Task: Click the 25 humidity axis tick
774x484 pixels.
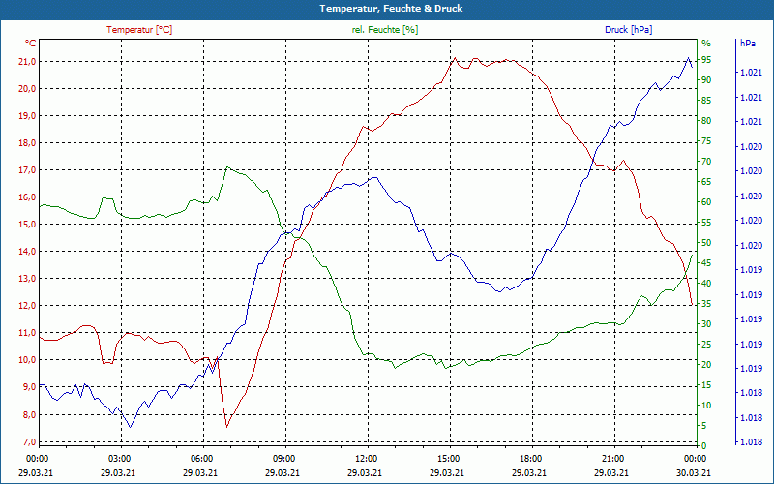Action: tap(706, 345)
